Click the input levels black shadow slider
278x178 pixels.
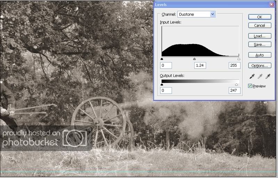(162, 59)
